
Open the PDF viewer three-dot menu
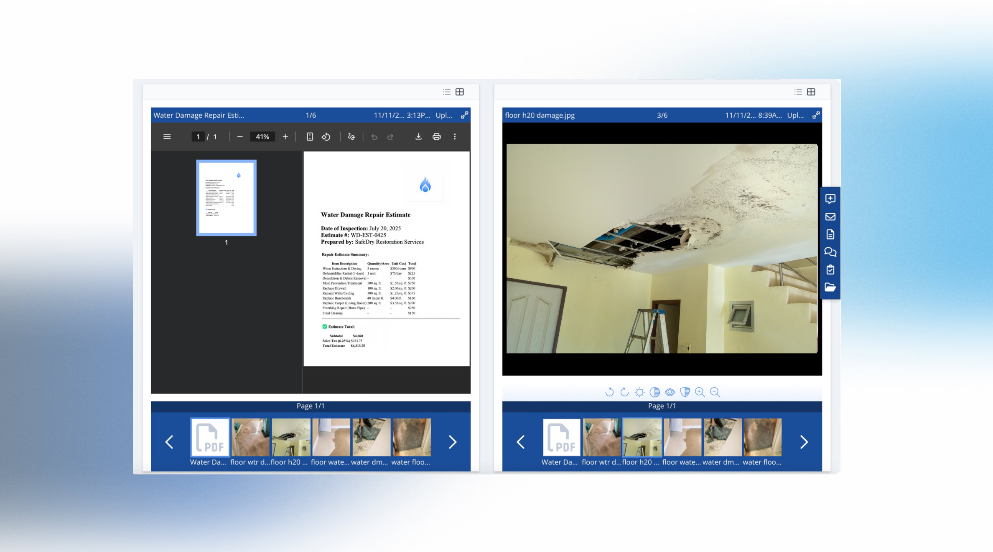(455, 136)
